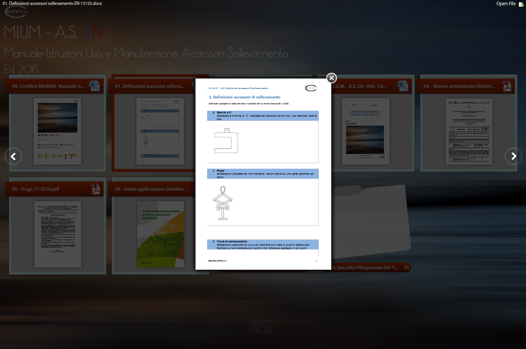Viewport: 526px width, 349px height.
Task: Click the Open File icon at top right
Action: 521,4
